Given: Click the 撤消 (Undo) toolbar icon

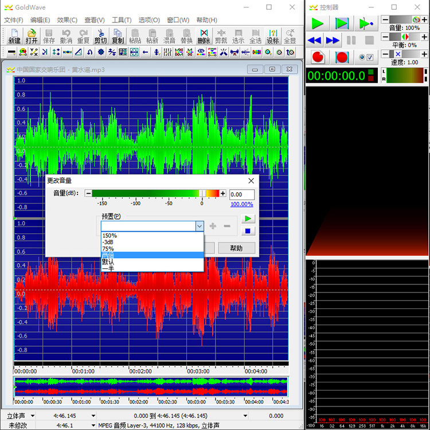Looking at the screenshot, I should point(66,36).
